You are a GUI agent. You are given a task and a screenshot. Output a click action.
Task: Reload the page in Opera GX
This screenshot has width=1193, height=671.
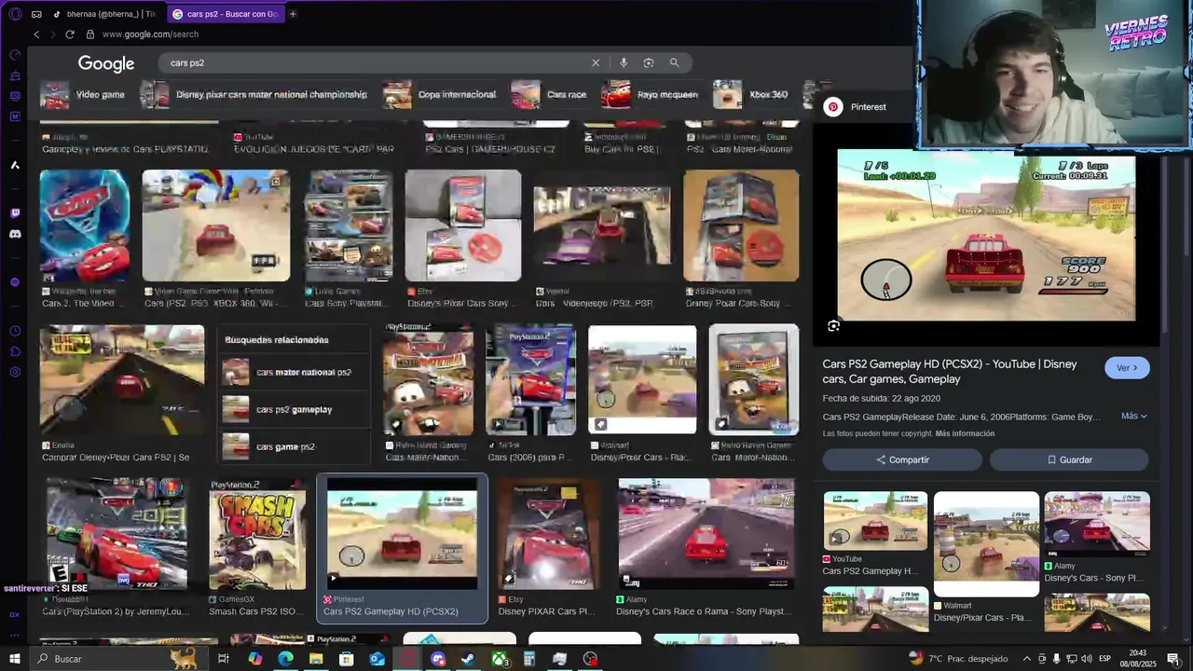pyautogui.click(x=69, y=34)
